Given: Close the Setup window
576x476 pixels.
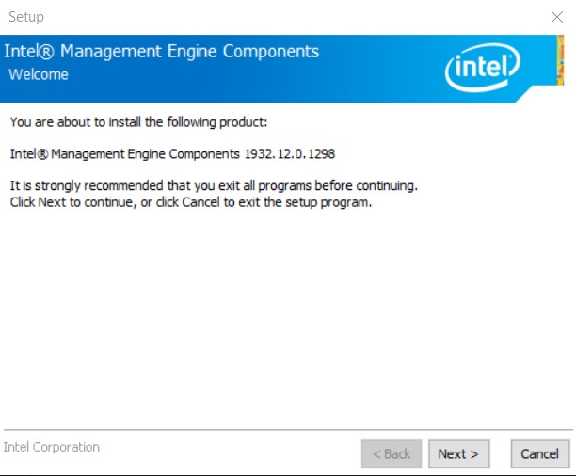Looking at the screenshot, I should coord(556,17).
